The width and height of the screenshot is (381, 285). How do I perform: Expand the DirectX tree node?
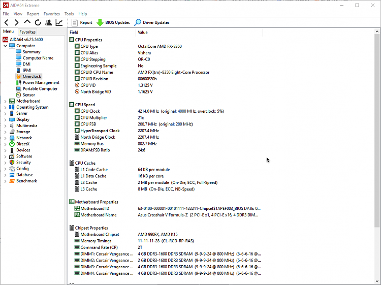(5, 144)
